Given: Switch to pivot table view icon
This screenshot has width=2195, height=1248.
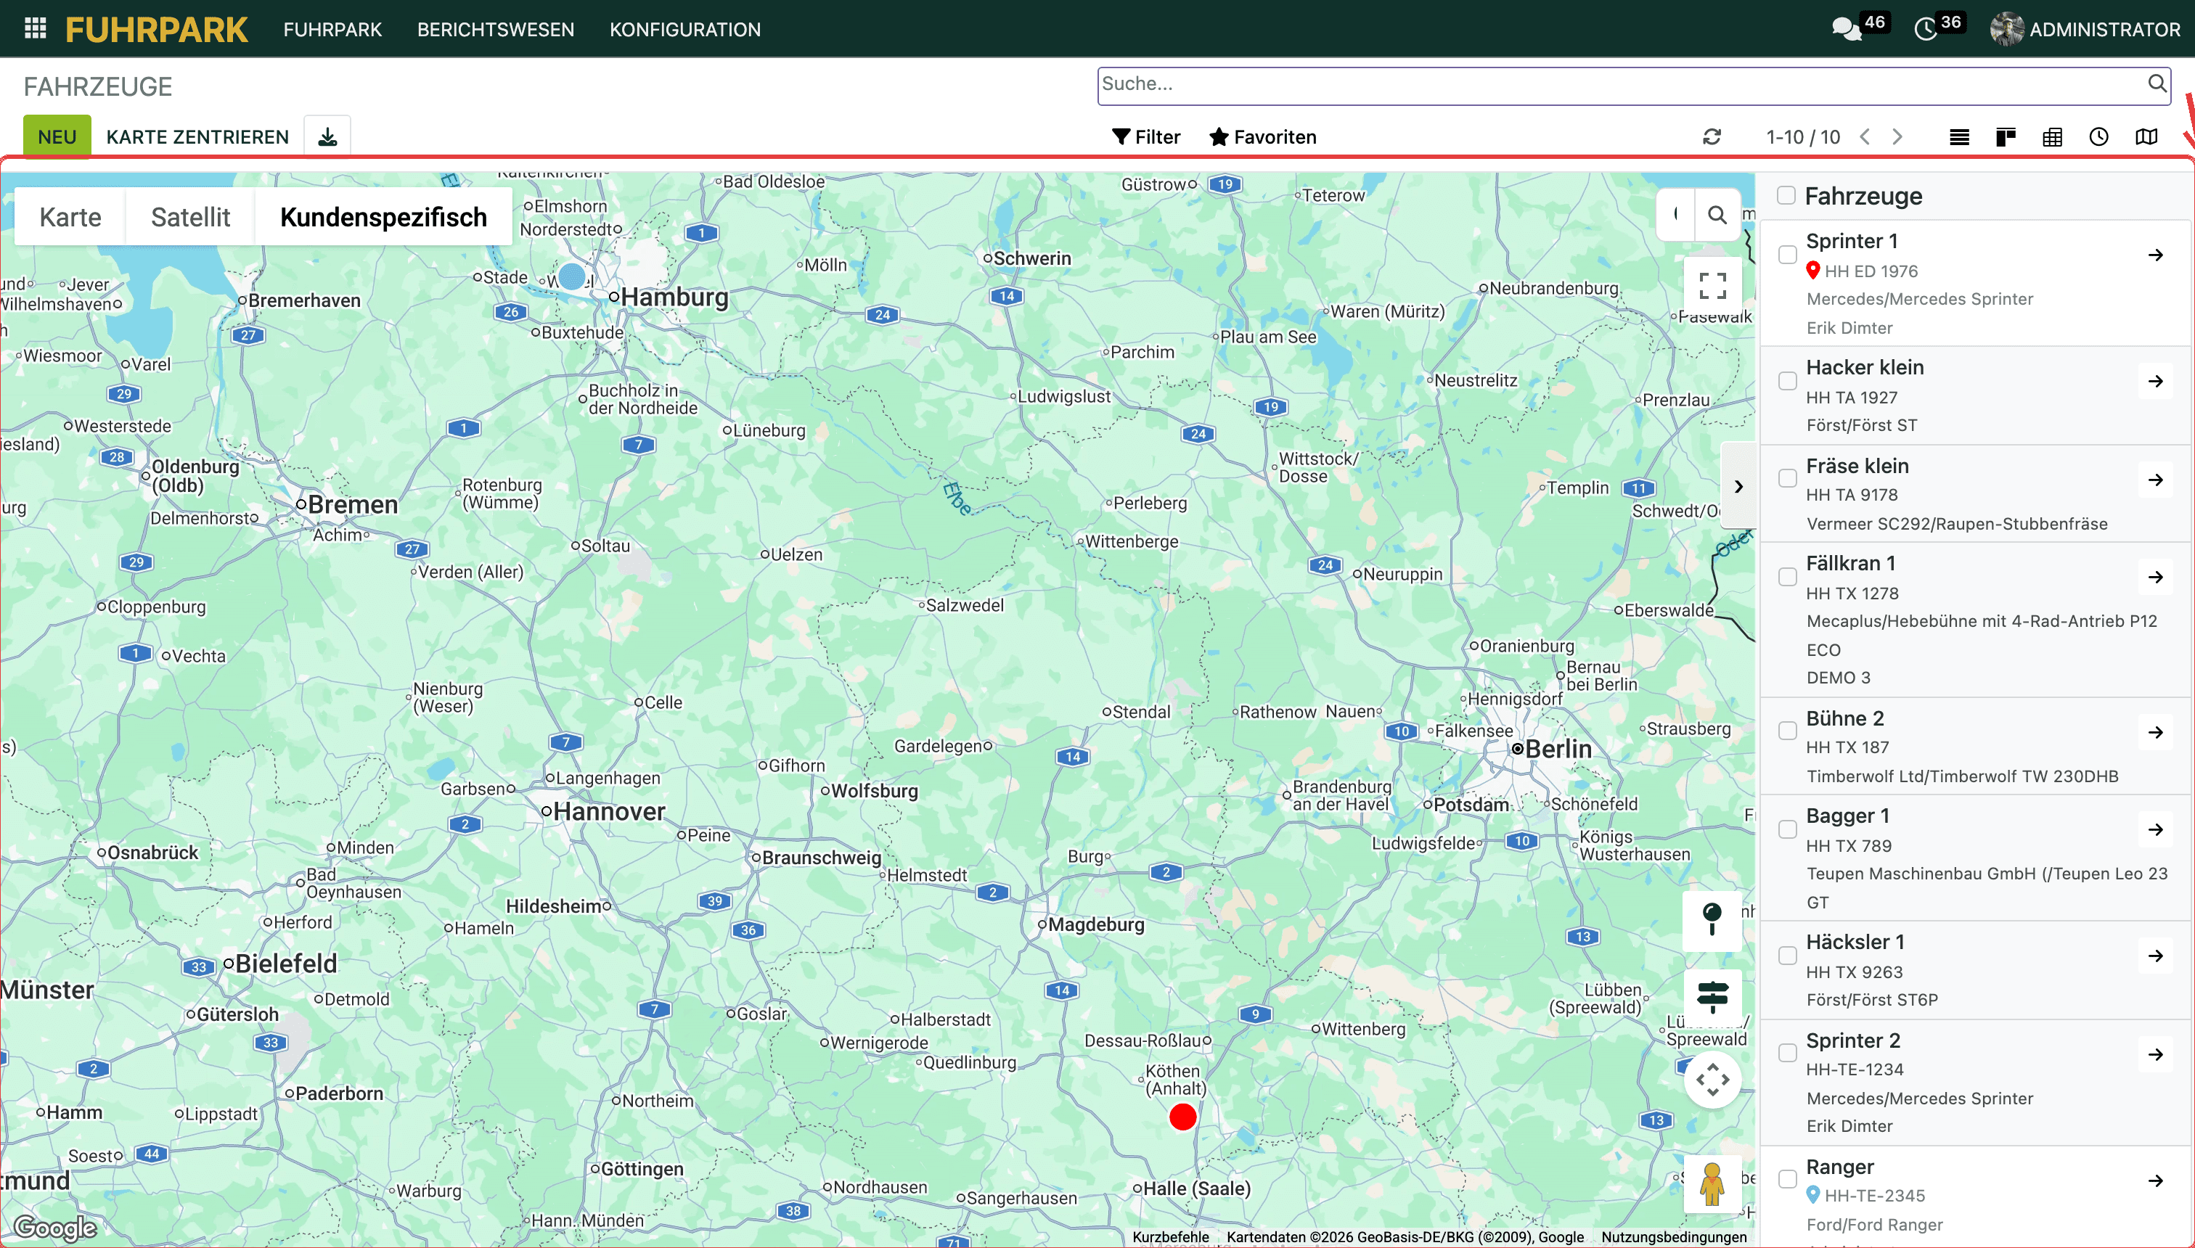Looking at the screenshot, I should (2052, 137).
